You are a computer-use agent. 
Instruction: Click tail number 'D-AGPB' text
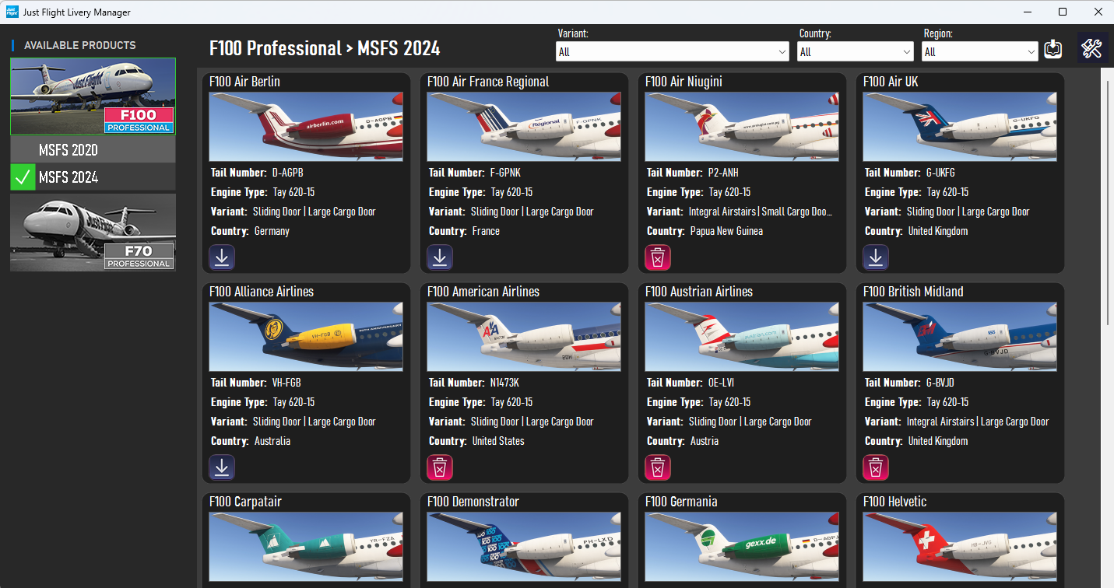coord(287,173)
